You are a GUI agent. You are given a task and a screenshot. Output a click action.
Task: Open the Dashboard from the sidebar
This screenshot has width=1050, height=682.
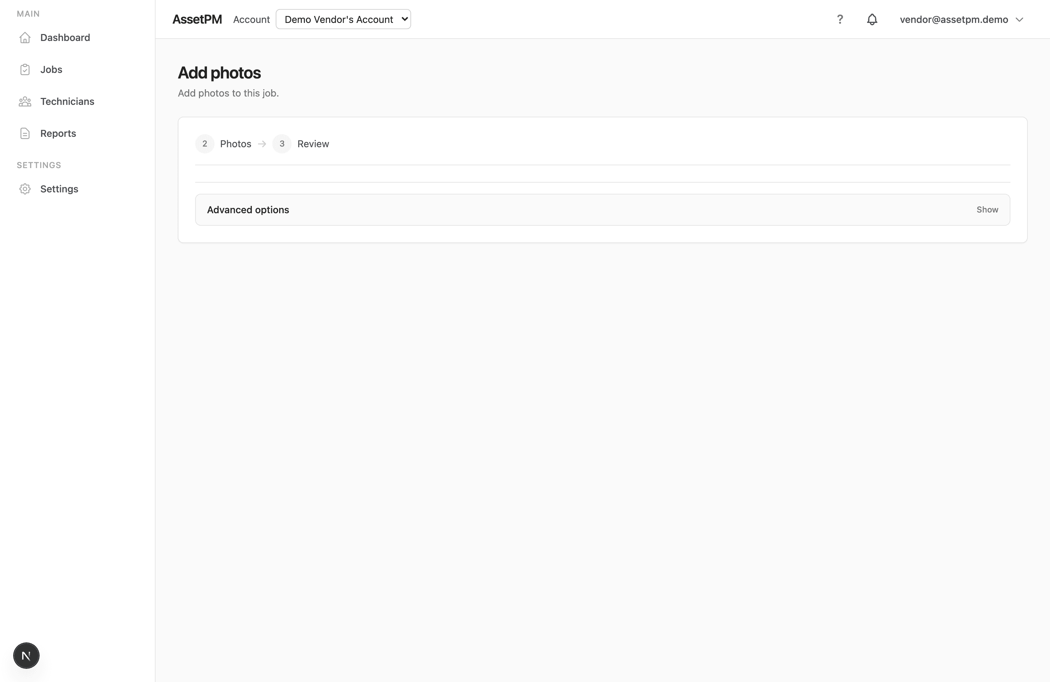click(65, 38)
